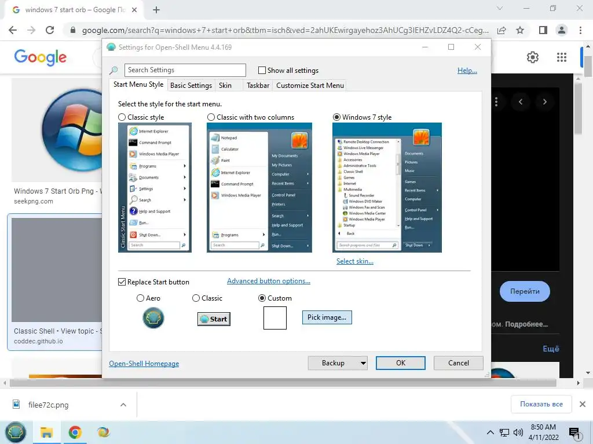Image resolution: width=593 pixels, height=444 pixels.
Task: Choose the Classic start button option
Action: click(196, 298)
